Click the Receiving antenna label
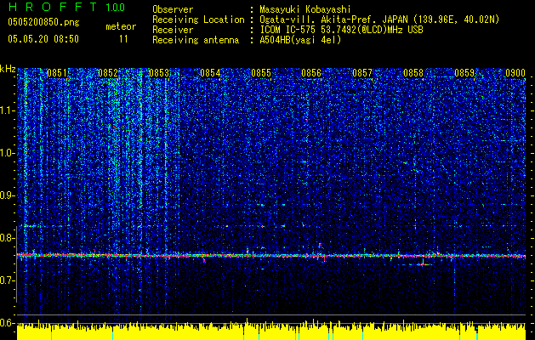 (196, 40)
